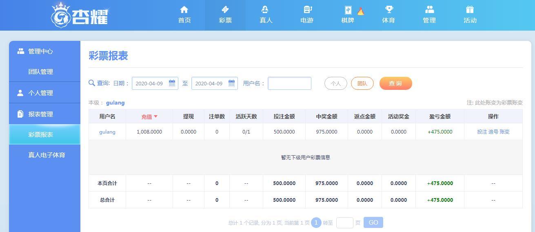This screenshot has height=232, width=535.
Task: Open the 管理 menu label
Action: 429,20
